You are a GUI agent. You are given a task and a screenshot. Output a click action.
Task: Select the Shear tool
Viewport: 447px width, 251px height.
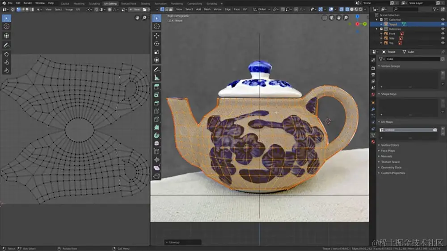click(157, 168)
